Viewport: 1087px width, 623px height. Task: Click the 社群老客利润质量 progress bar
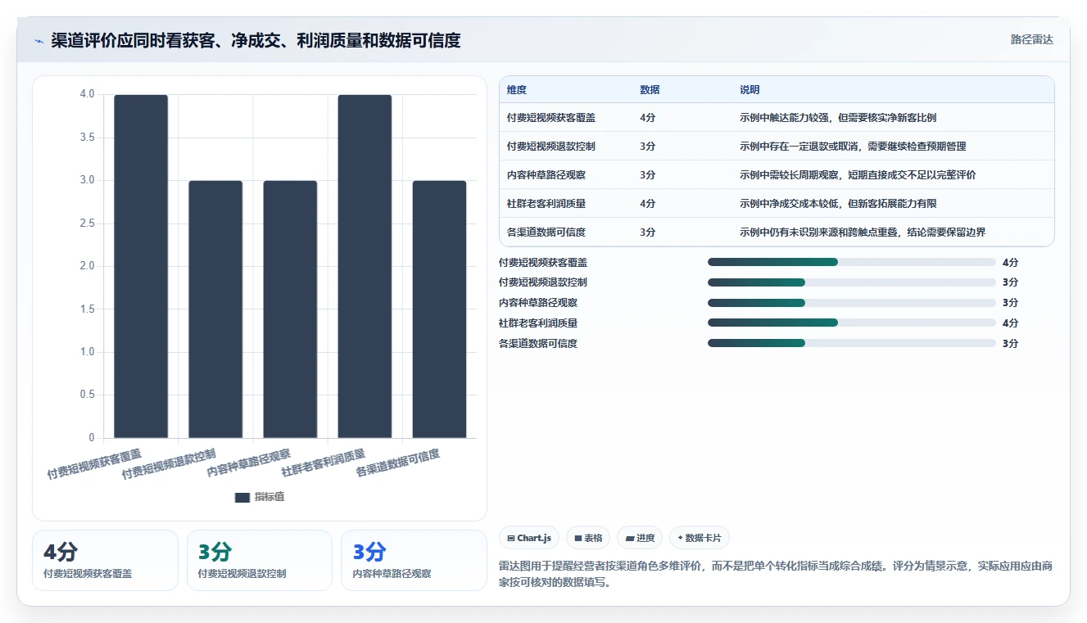coord(852,323)
